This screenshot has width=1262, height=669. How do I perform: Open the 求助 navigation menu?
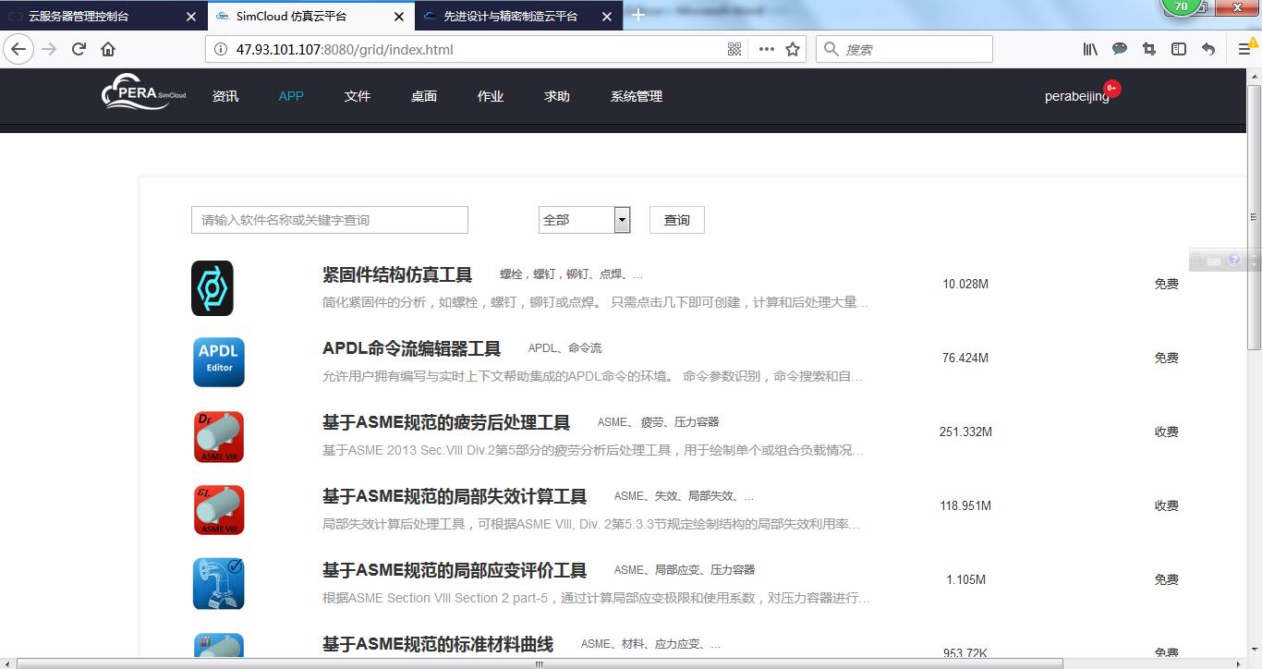click(x=557, y=96)
